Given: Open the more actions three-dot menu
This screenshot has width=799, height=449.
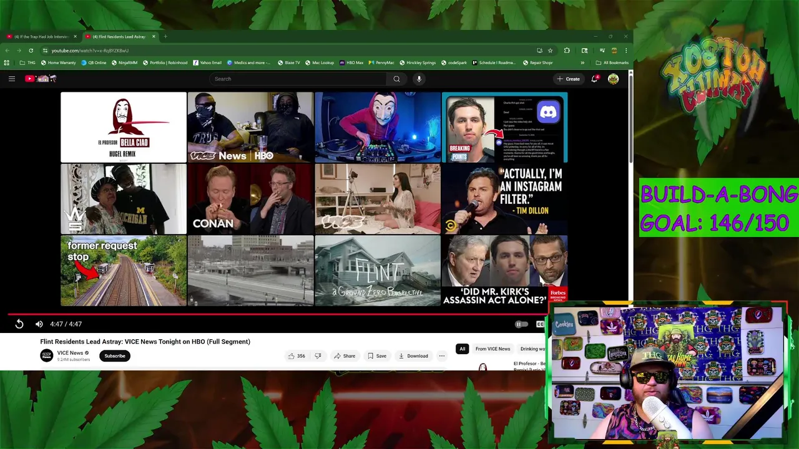Looking at the screenshot, I should pos(442,356).
